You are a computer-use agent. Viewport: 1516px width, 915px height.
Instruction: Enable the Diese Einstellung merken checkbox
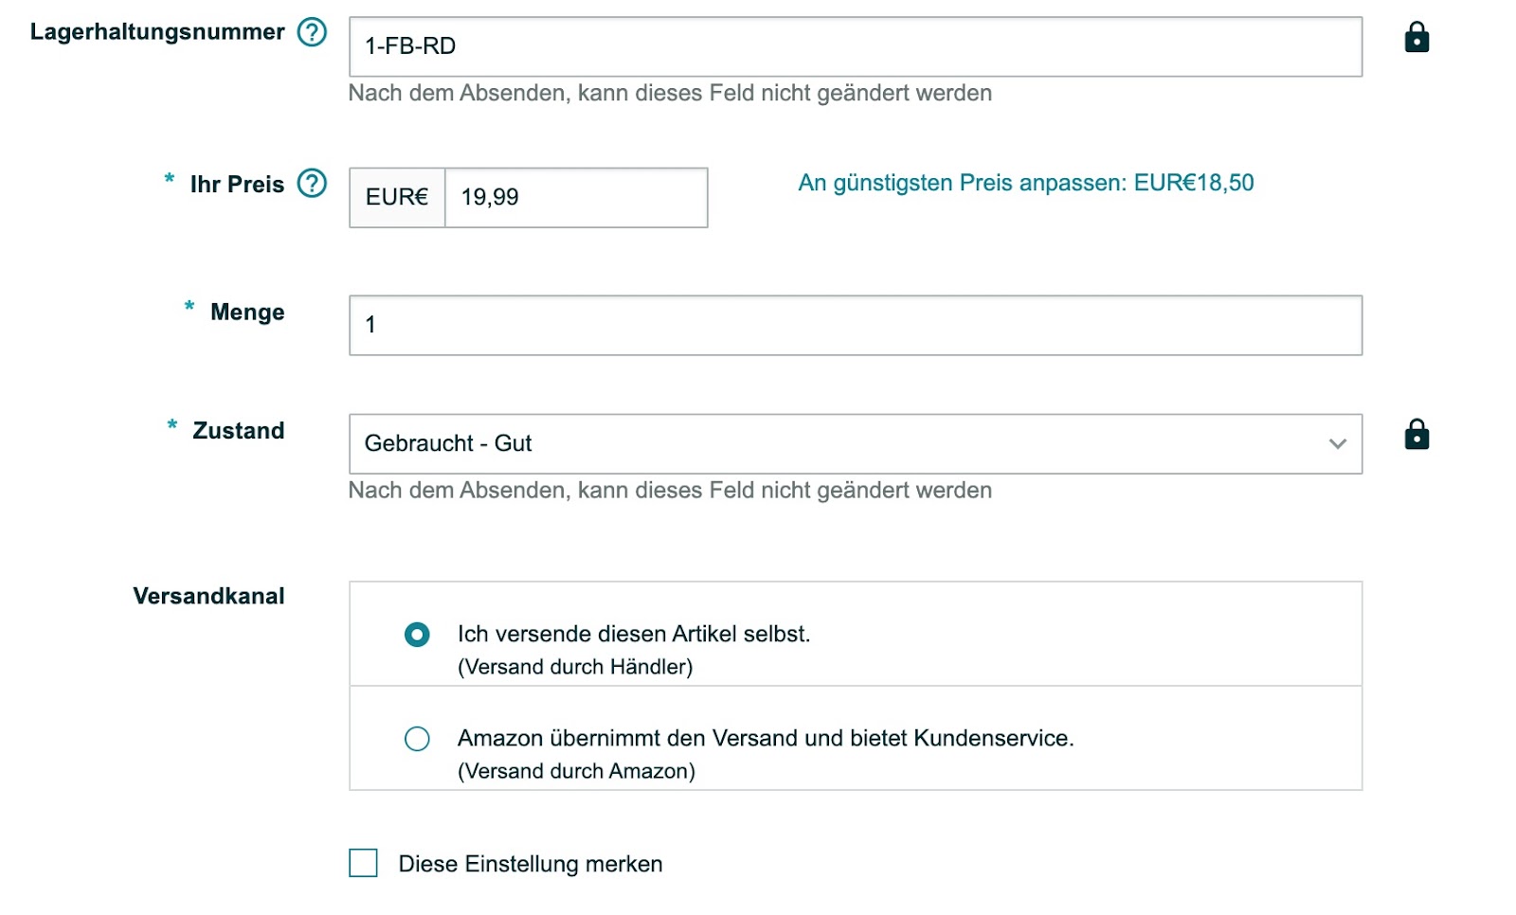(x=363, y=863)
